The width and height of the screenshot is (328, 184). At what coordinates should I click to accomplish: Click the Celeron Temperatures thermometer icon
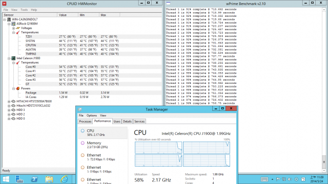(x=18, y=62)
